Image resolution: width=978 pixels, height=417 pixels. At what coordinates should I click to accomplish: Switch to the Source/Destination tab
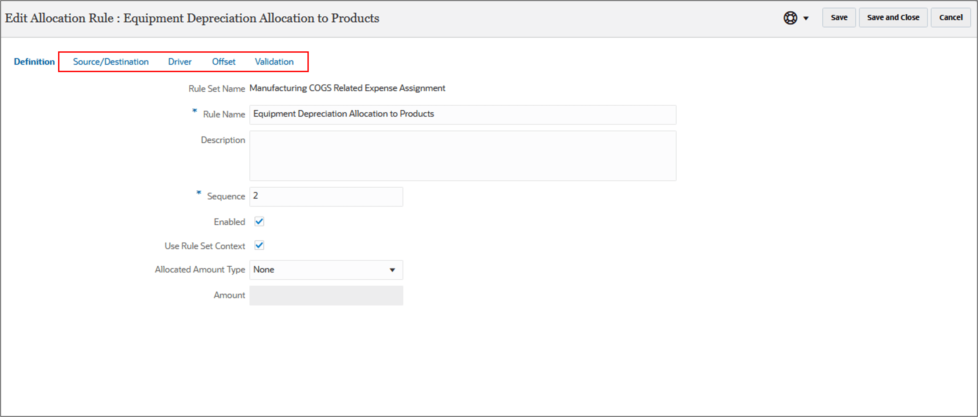pos(111,61)
